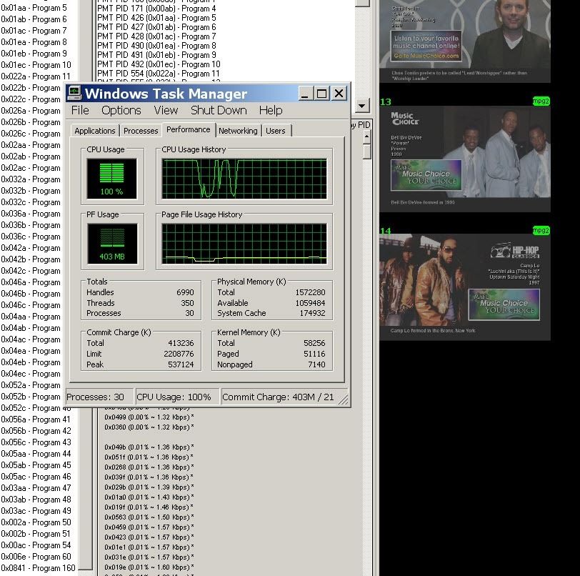Click the PF Usage 403 MB meter

coord(112,244)
